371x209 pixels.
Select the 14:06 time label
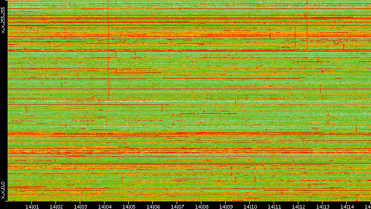[x=153, y=206]
